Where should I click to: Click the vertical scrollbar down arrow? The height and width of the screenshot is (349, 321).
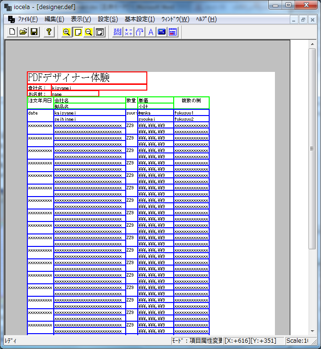(x=312, y=331)
